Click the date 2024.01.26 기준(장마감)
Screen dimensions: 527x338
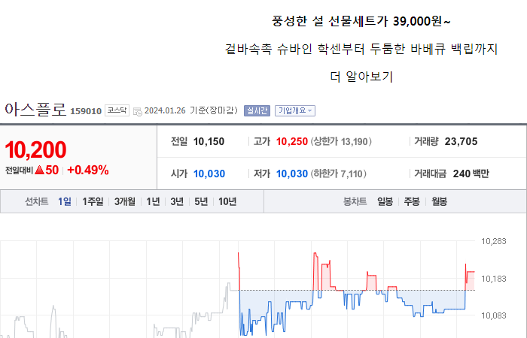click(191, 110)
